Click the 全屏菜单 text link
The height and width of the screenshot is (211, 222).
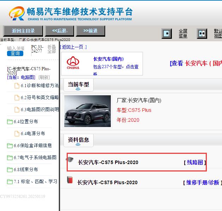coord(183,34)
